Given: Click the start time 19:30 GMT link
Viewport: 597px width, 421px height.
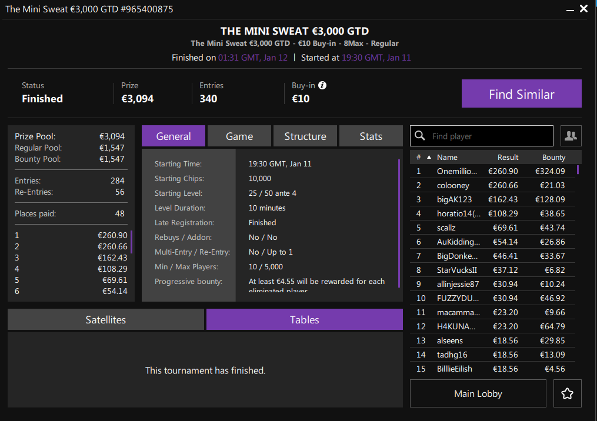Looking at the screenshot, I should pos(376,58).
